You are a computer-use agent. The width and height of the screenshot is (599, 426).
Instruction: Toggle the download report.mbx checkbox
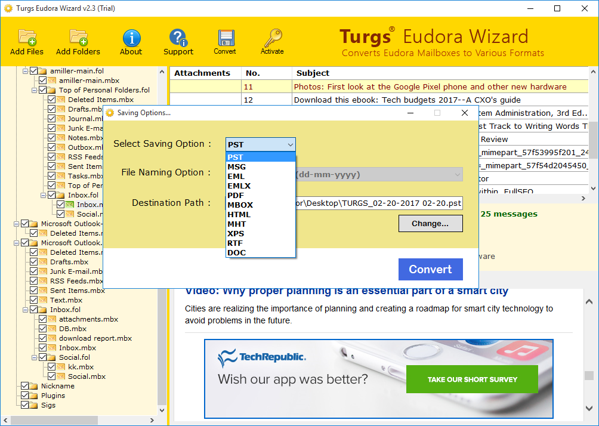click(43, 338)
